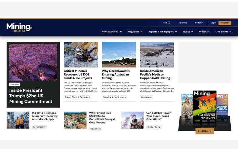
Task: Expand the Magazines dropdown menu
Action: pos(135,32)
